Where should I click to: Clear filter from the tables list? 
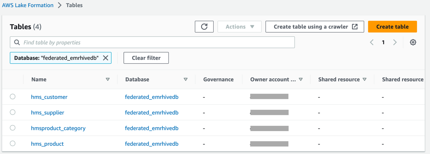point(146,58)
